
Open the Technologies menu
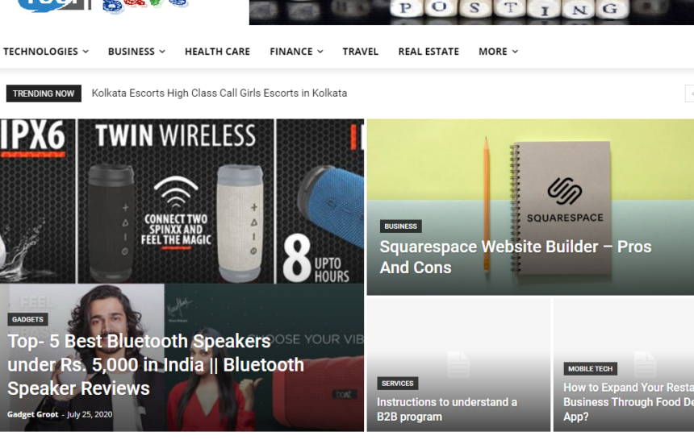(40, 52)
